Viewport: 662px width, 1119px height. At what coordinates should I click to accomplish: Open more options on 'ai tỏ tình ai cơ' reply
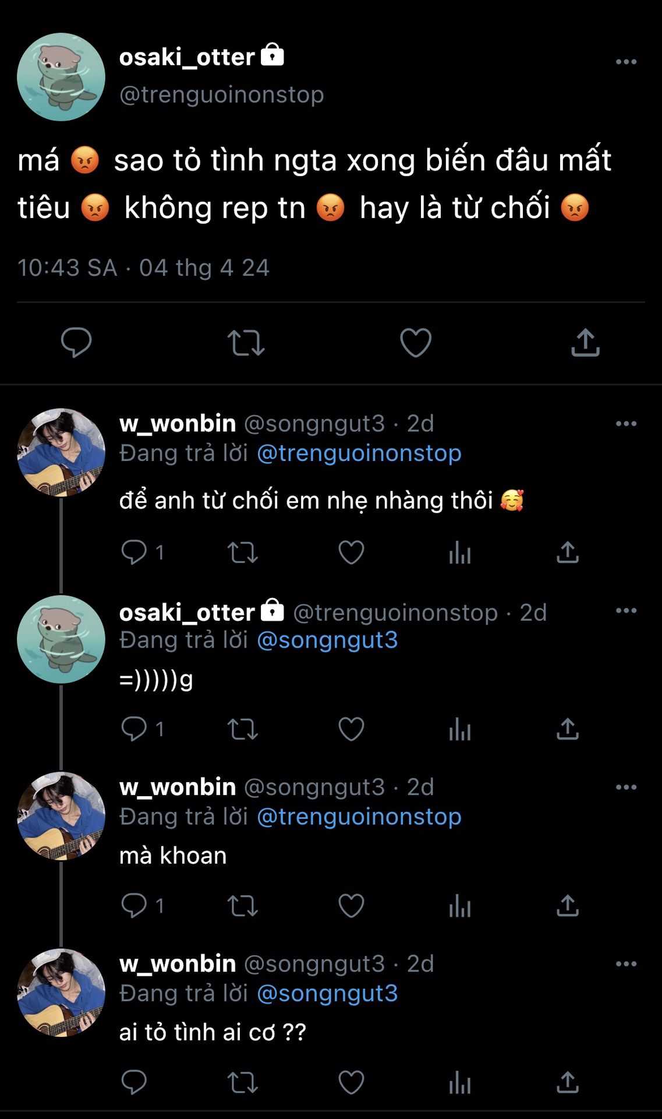click(626, 964)
